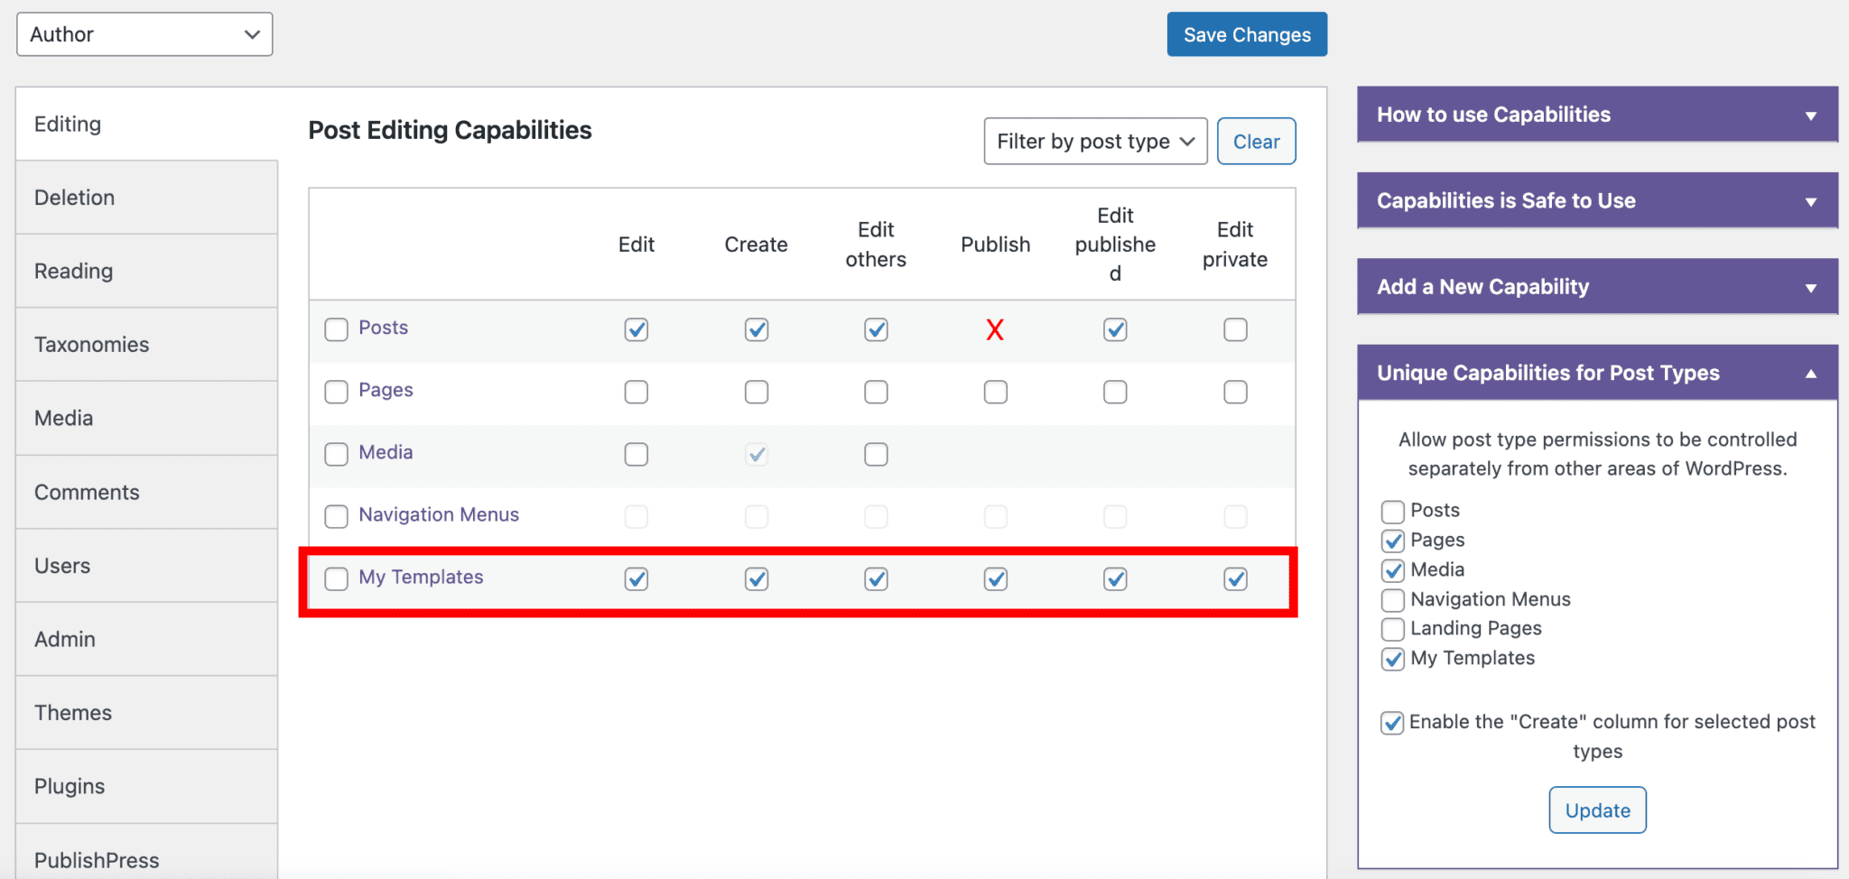Click the Navigation Menus row link
The image size is (1849, 879).
click(439, 514)
